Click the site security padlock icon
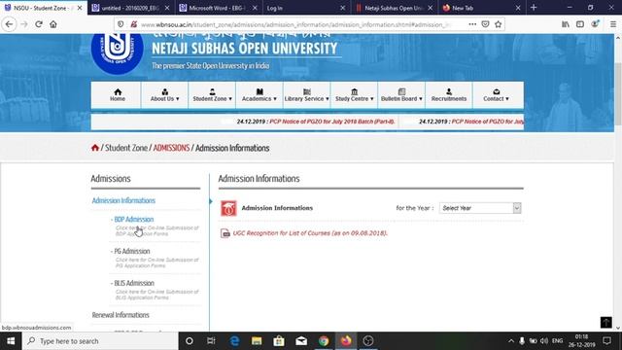Screen dimensions: 622x350 point(134,24)
